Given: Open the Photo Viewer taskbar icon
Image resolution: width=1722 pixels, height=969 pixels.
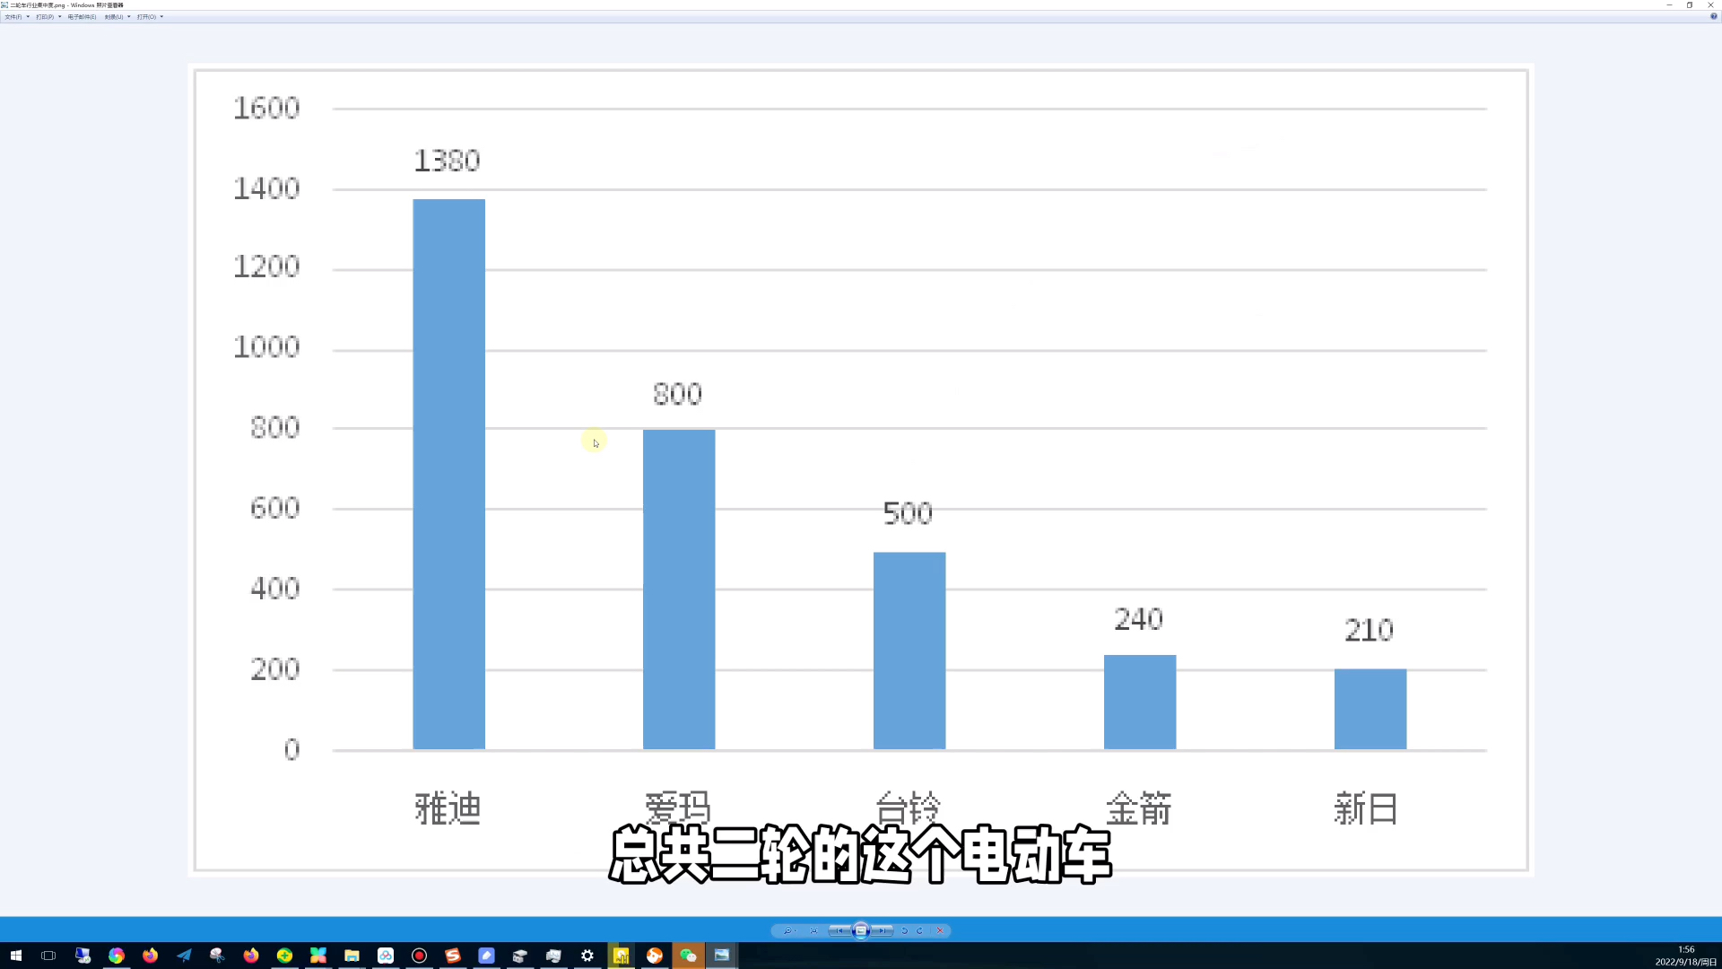Looking at the screenshot, I should click(x=722, y=956).
